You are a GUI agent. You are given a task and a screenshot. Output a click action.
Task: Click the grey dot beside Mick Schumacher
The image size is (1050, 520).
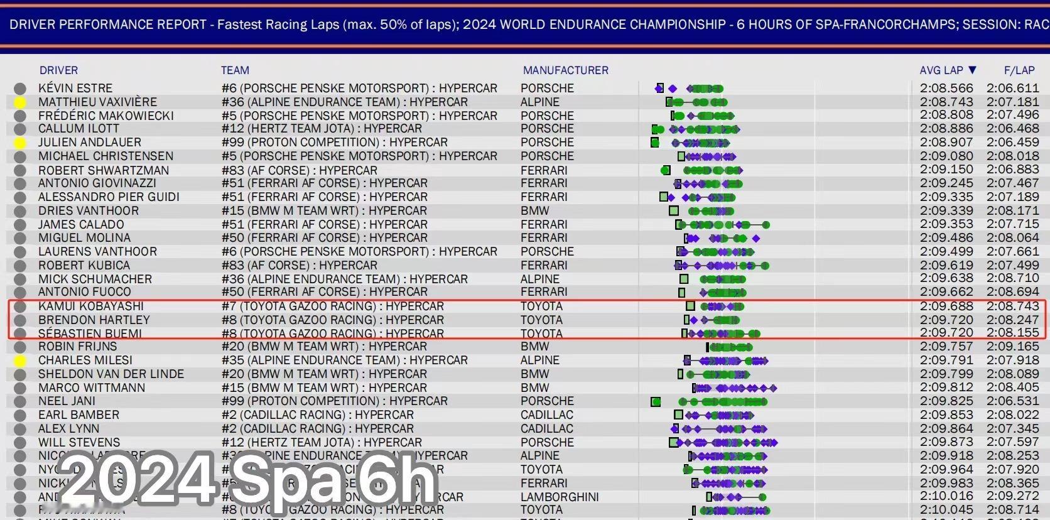pos(20,279)
